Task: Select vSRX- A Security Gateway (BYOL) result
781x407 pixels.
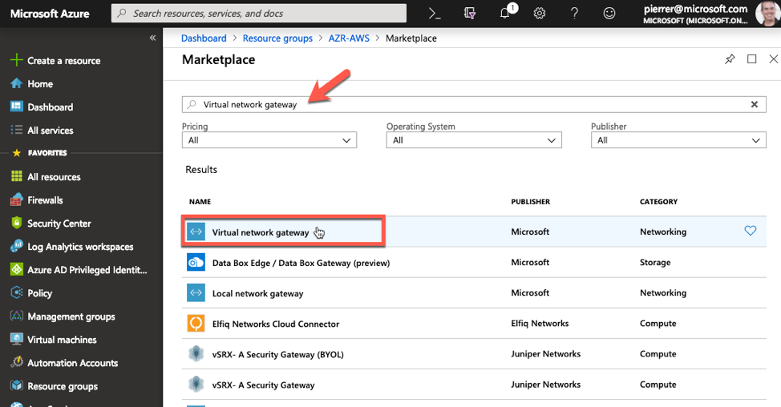Action: click(474, 354)
